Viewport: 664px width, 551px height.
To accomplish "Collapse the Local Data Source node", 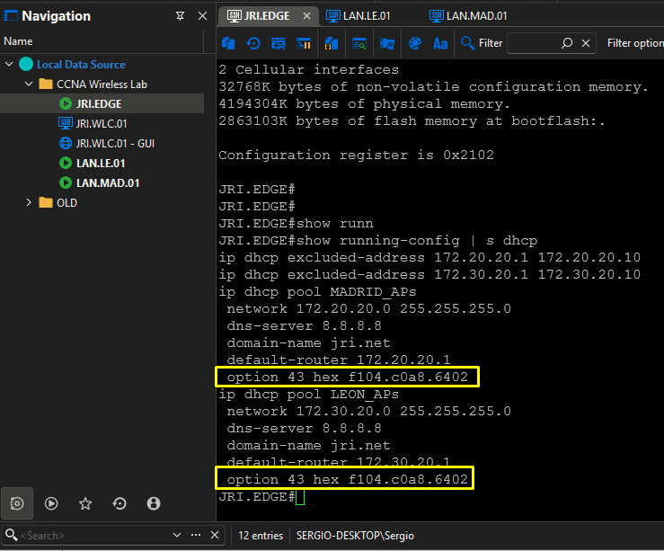I will 9,64.
